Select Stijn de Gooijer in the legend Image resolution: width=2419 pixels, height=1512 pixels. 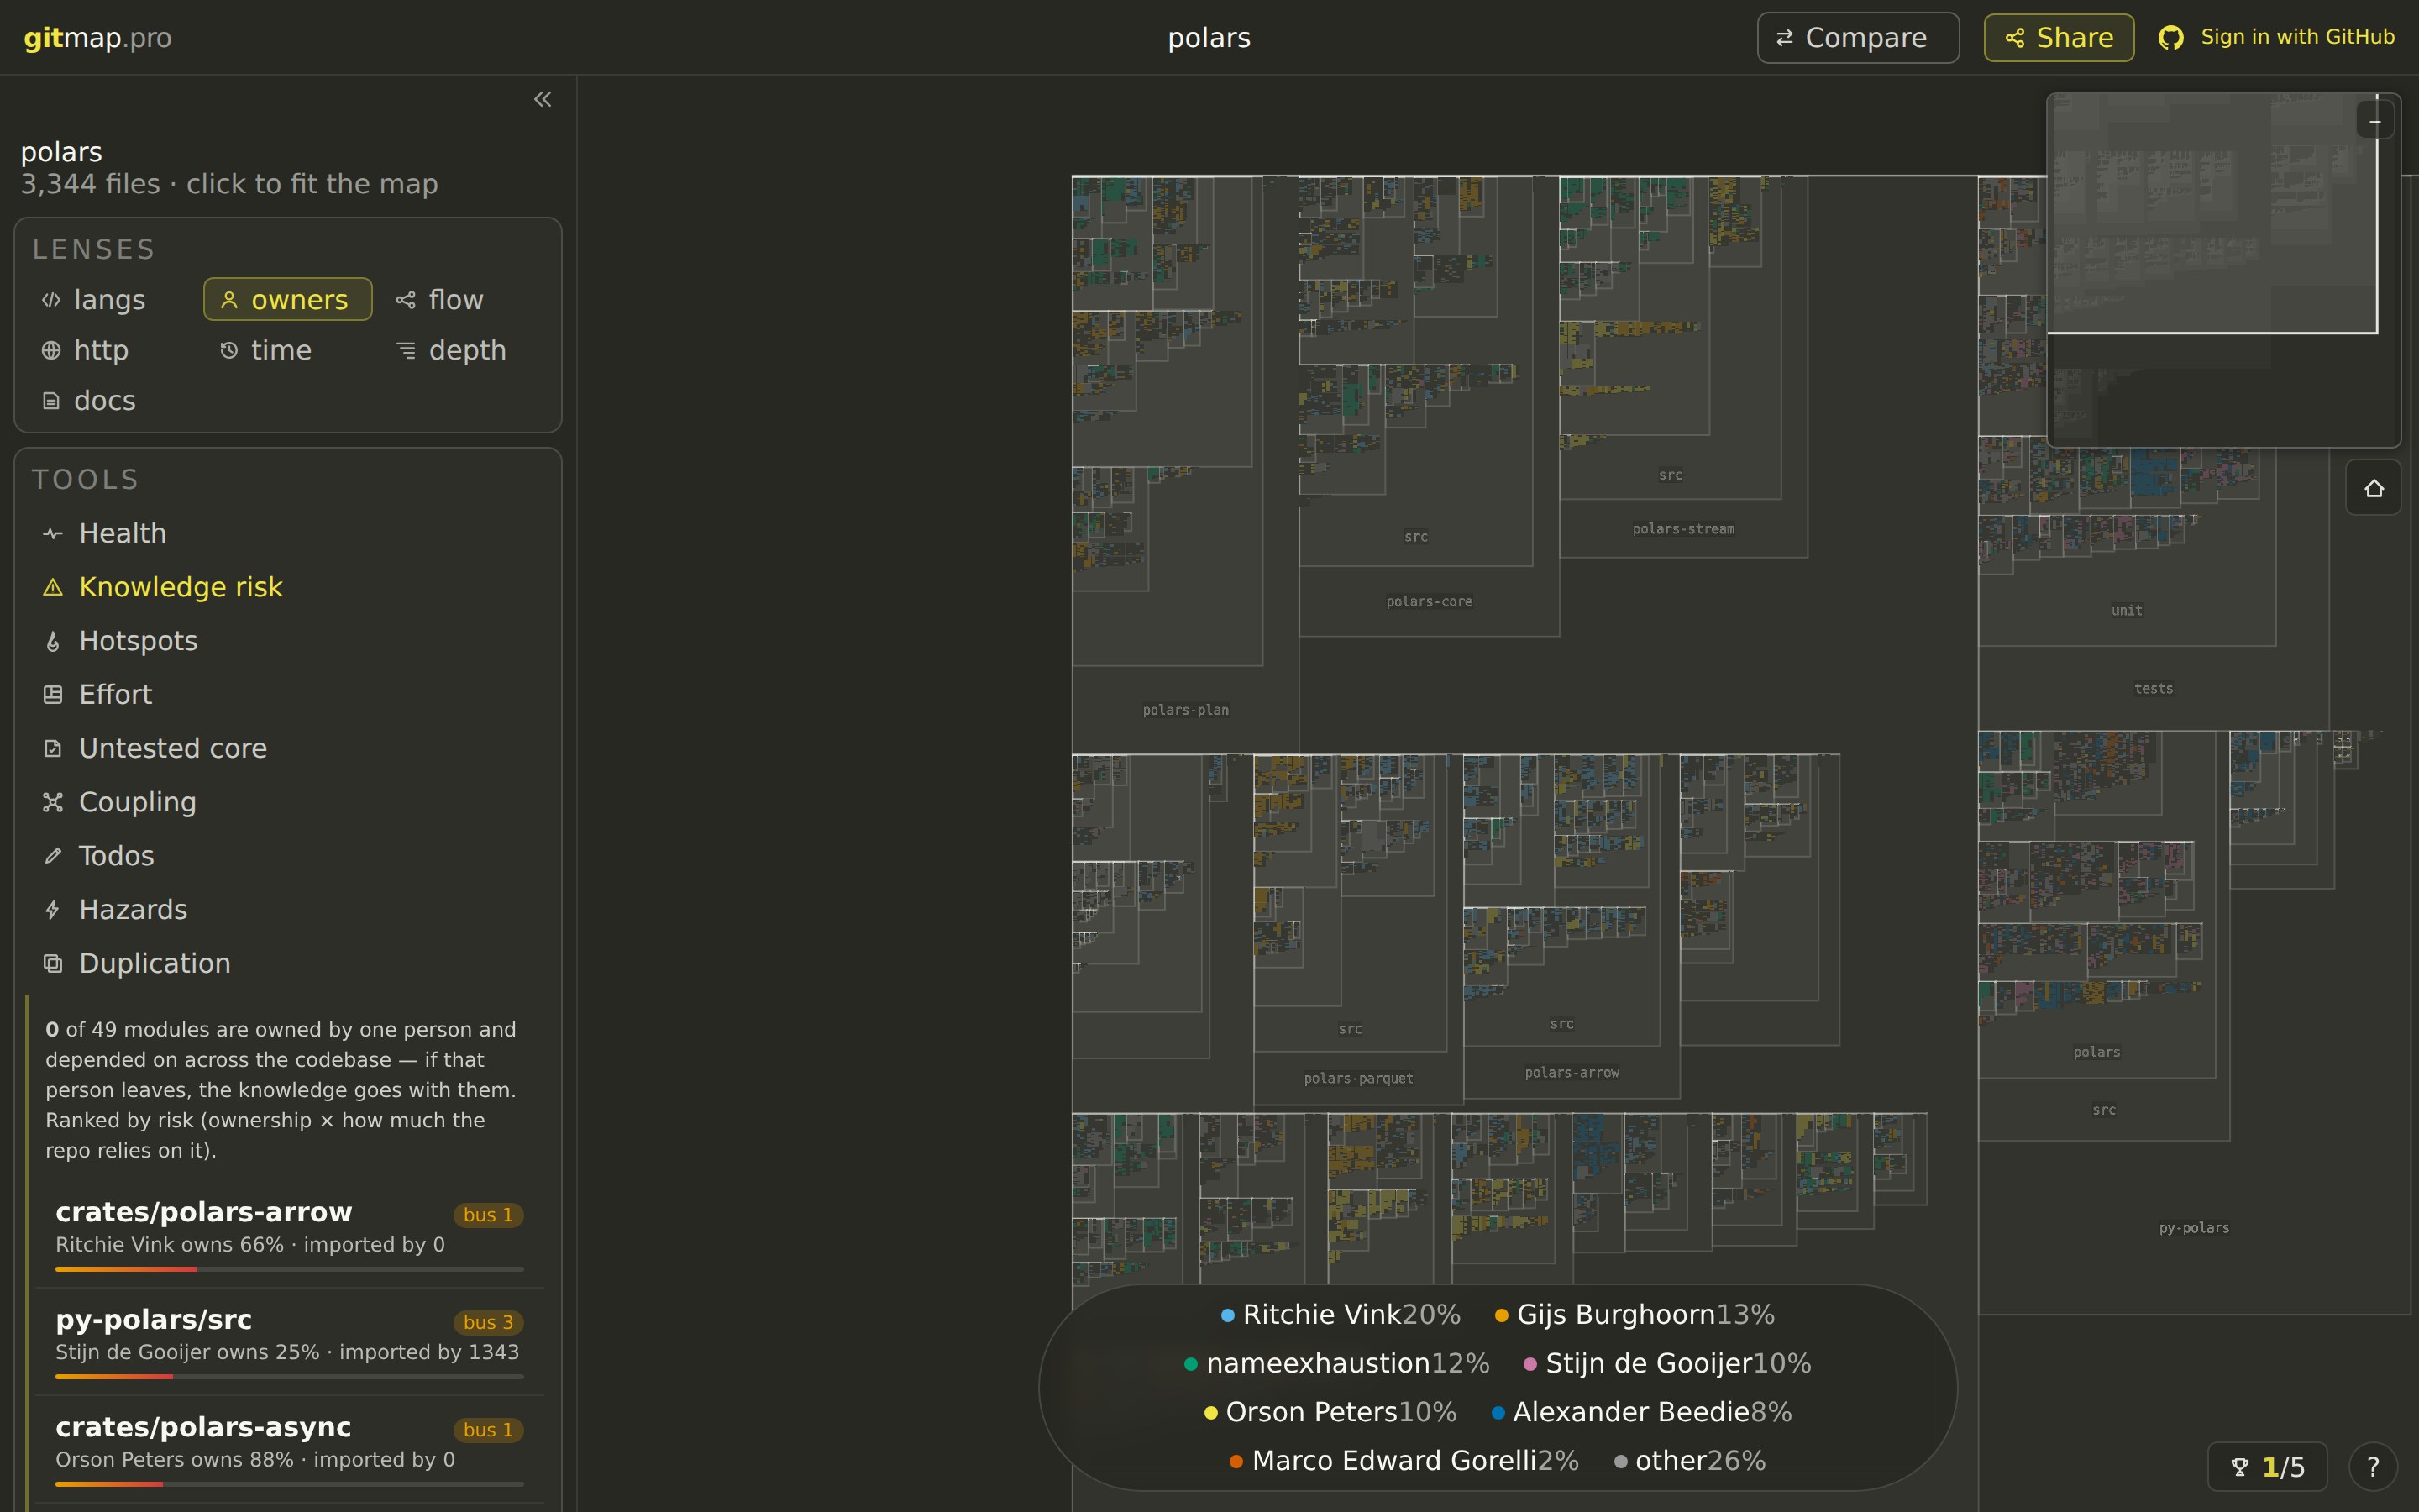coord(1667,1364)
